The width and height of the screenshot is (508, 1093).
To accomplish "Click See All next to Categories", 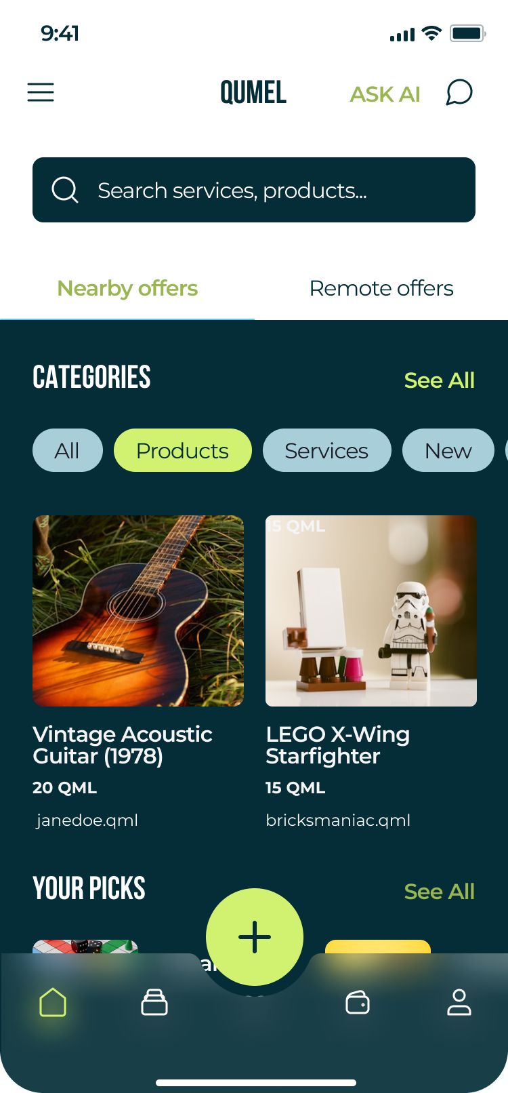I will pyautogui.click(x=439, y=380).
